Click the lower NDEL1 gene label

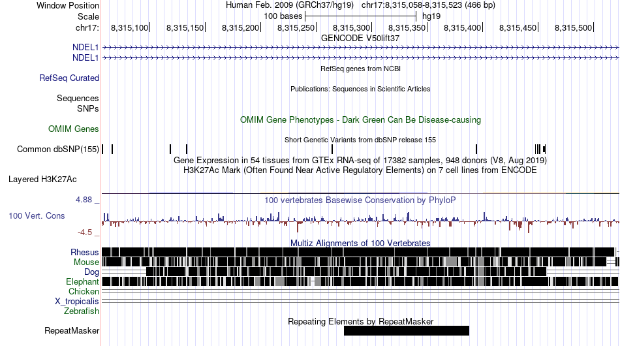coord(85,57)
